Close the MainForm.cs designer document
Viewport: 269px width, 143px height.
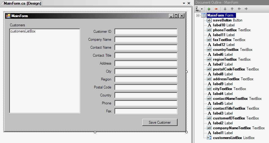[x=189, y=3]
